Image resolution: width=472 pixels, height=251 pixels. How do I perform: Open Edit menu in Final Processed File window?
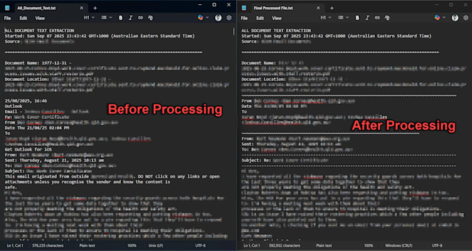pyautogui.click(x=260, y=18)
